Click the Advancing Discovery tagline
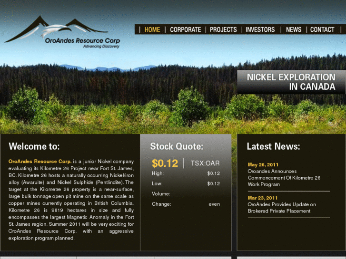The image size is (346, 259). (x=101, y=46)
